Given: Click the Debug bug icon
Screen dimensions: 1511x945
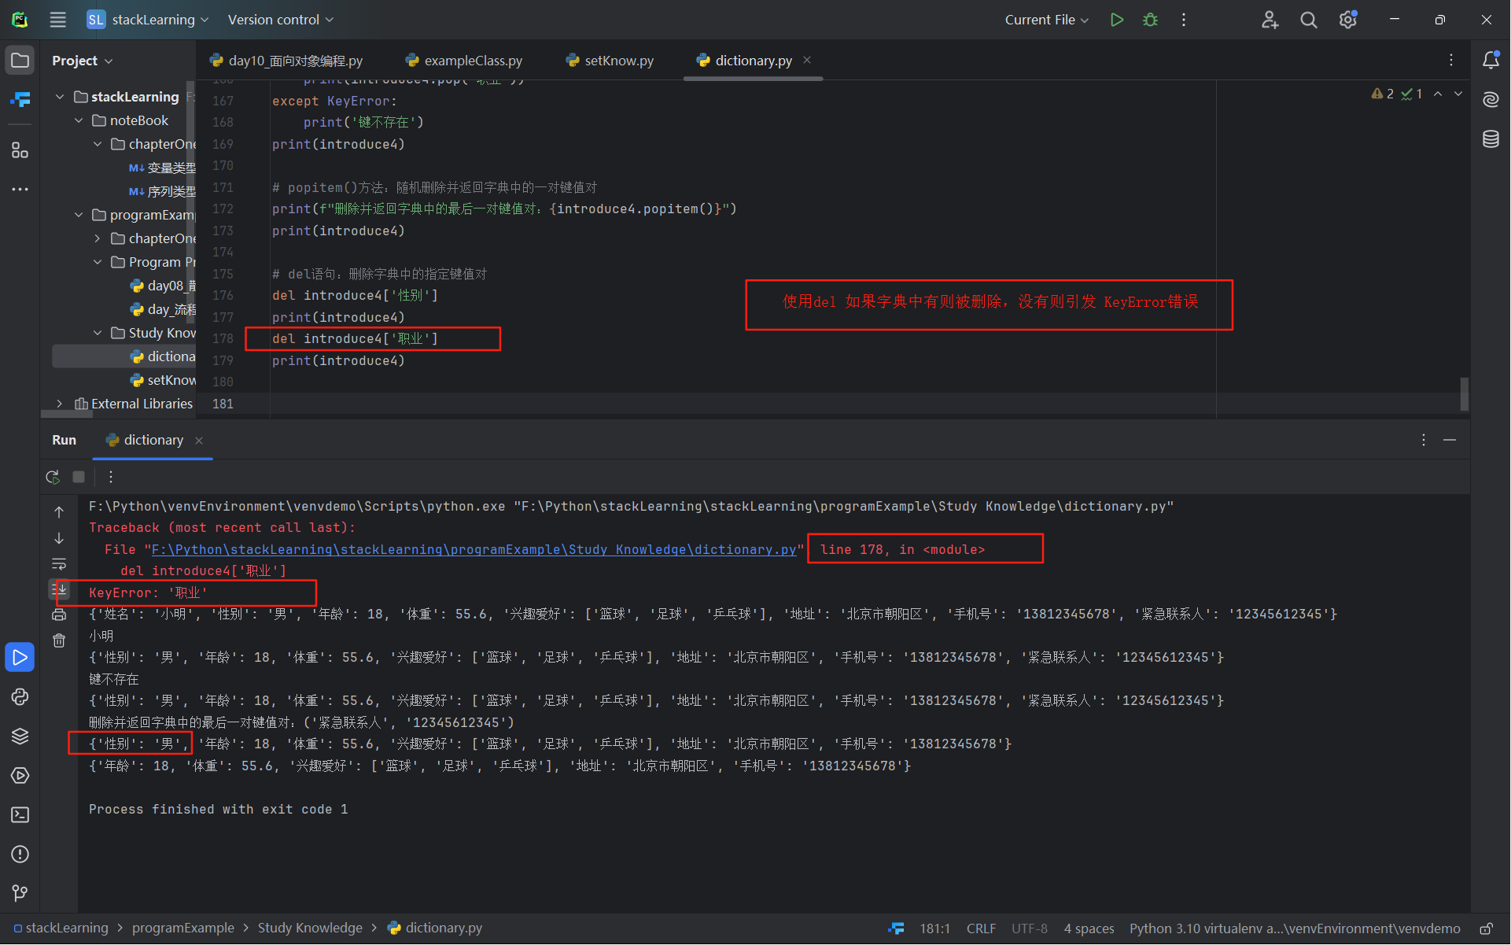Looking at the screenshot, I should point(1150,20).
